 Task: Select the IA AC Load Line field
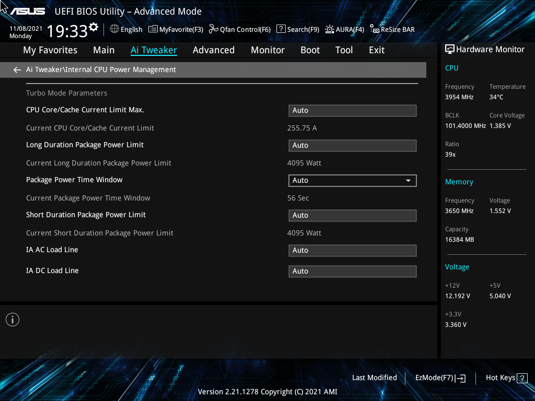[x=353, y=251]
